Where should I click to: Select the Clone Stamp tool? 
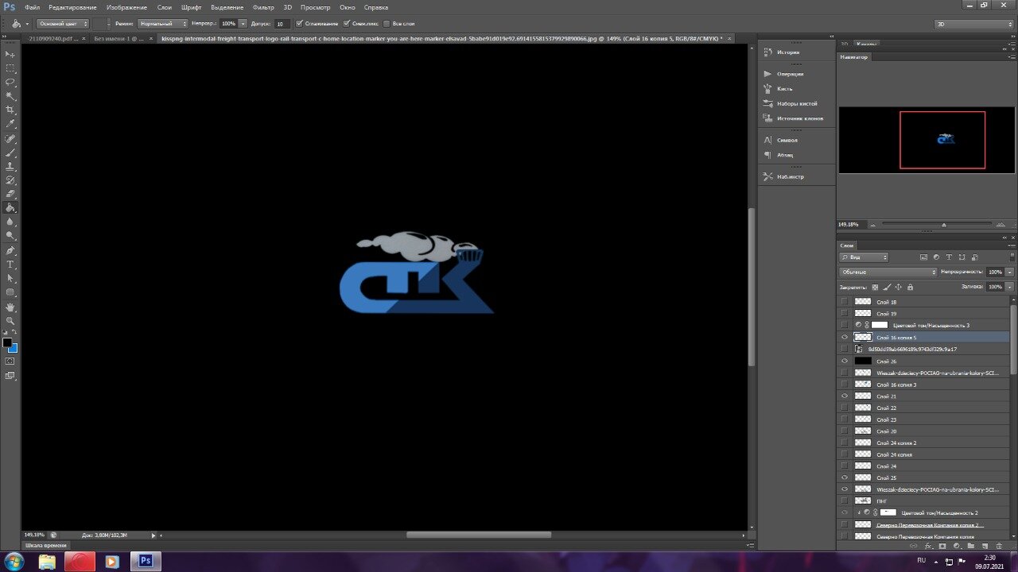coord(10,167)
